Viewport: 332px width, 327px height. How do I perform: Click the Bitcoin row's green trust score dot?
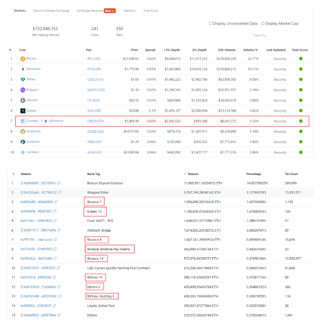click(301, 59)
